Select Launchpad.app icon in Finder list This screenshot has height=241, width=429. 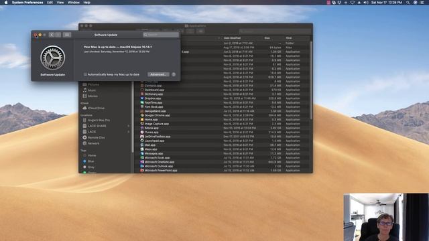click(142, 141)
